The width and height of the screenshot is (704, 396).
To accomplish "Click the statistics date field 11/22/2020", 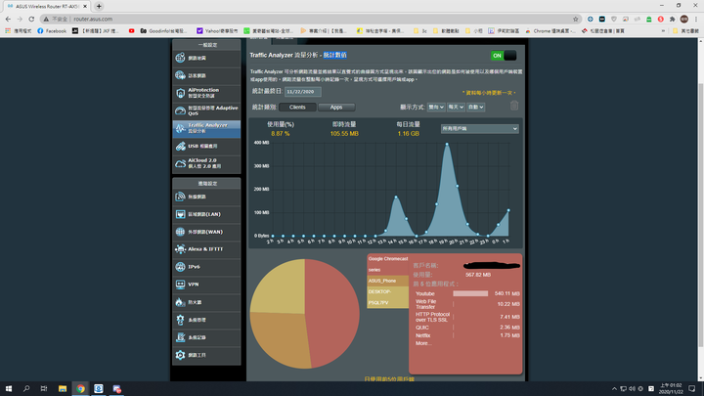I will click(x=302, y=92).
